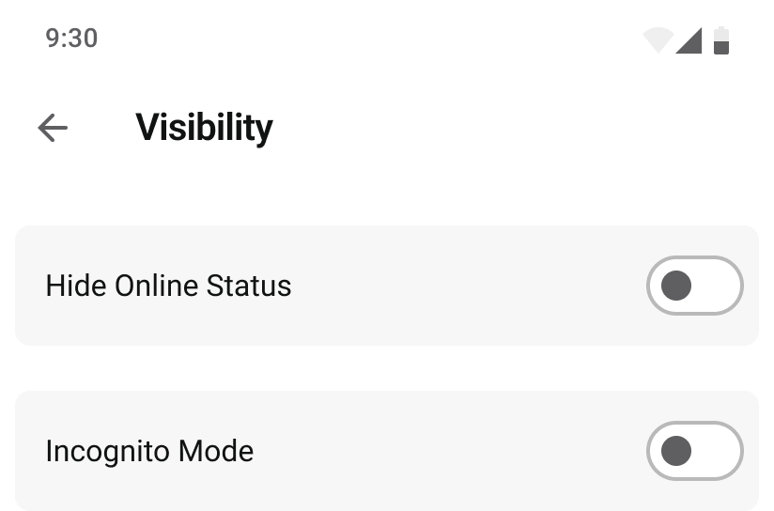This screenshot has width=774, height=511.
Task: Click the empty track of Incognito switch
Action: pyautogui.click(x=717, y=451)
